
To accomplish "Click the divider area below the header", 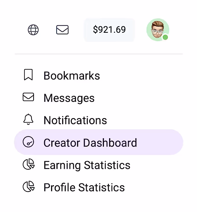I will click(98, 54).
